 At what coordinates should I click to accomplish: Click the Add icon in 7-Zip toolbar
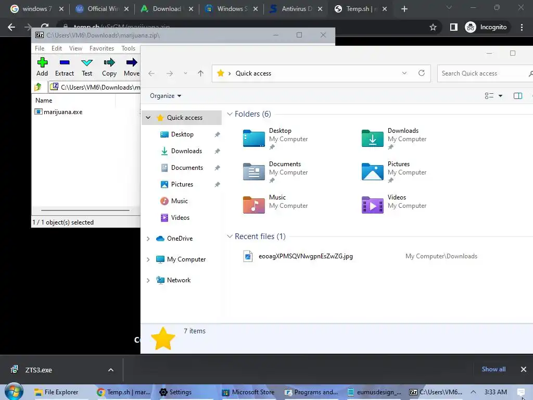42,63
